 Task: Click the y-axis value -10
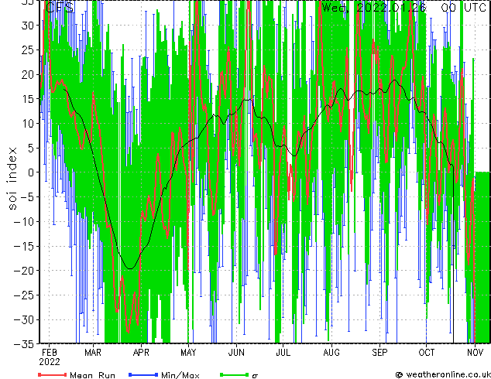23,221
